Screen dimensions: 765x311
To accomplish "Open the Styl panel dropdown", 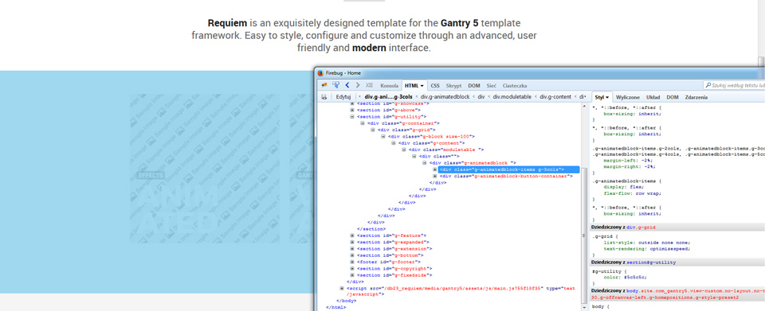I will pos(607,97).
